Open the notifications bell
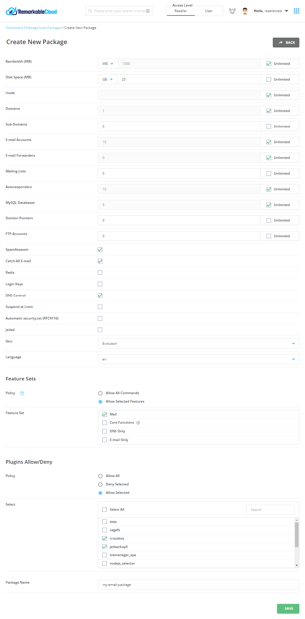 [x=232, y=11]
